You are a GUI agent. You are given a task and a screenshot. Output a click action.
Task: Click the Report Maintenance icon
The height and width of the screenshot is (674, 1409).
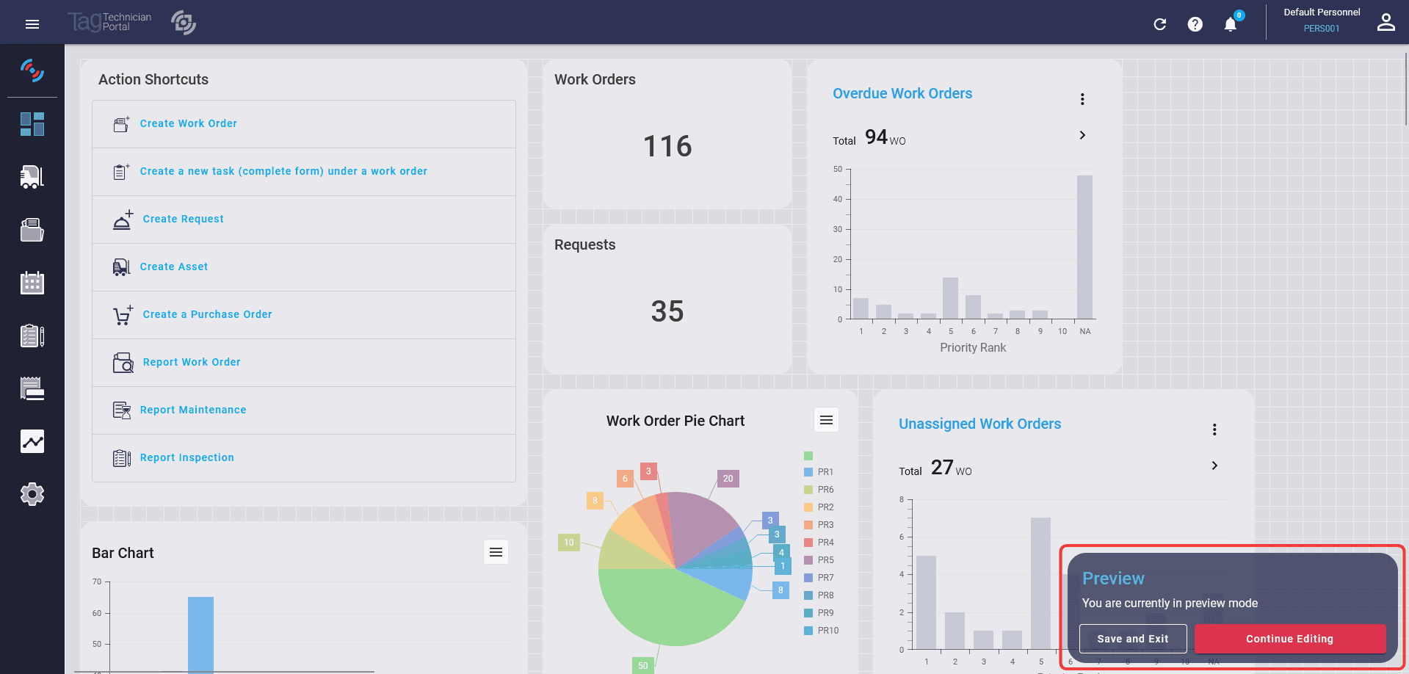click(x=122, y=410)
